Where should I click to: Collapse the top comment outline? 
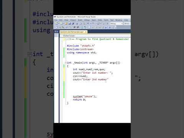tap(66, 39)
